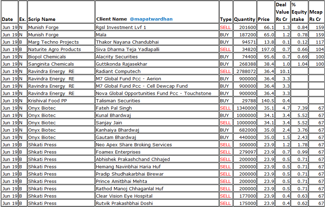The width and height of the screenshot is (325, 207).
Task: Select client Kunal Bhardwaj
Action: coord(113,115)
